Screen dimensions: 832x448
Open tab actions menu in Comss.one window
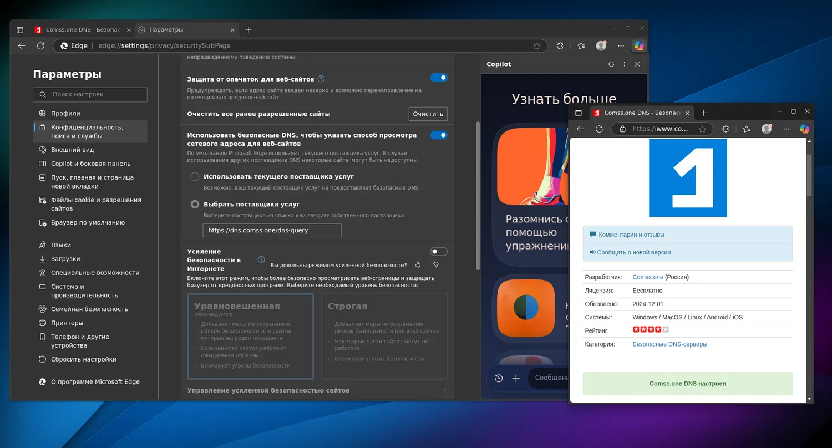pyautogui.click(x=579, y=113)
